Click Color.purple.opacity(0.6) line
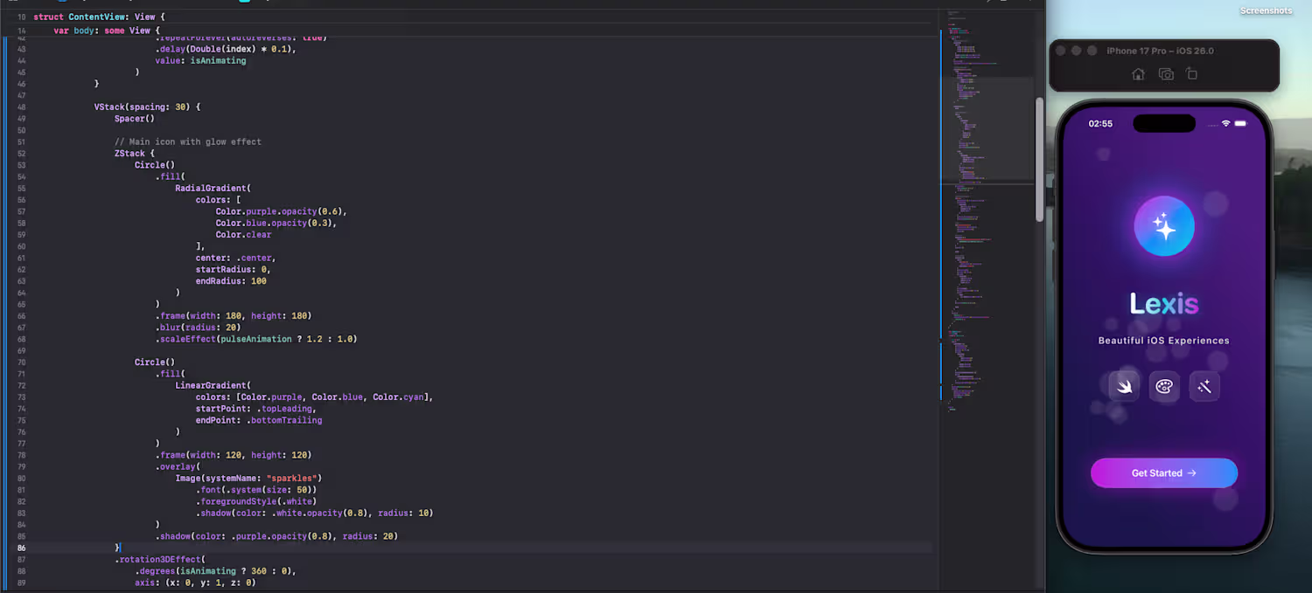The width and height of the screenshot is (1312, 593). pos(282,211)
